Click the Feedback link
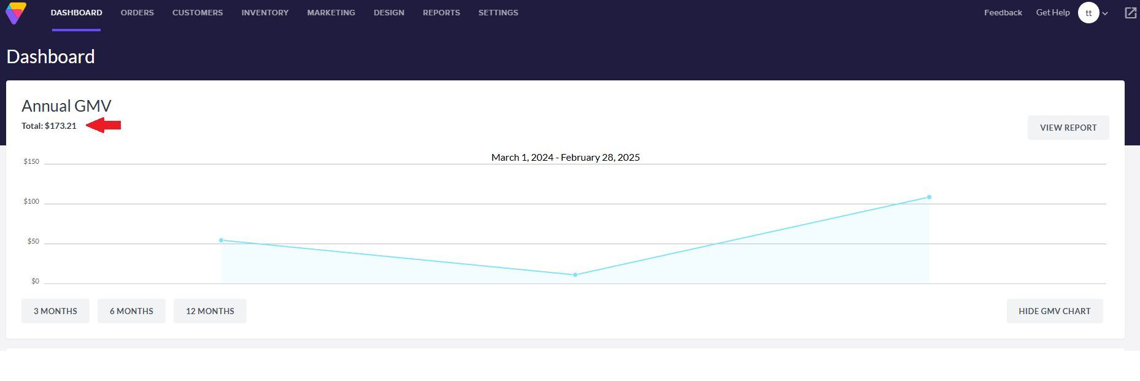Screen dimensions: 1140x381 (1003, 13)
